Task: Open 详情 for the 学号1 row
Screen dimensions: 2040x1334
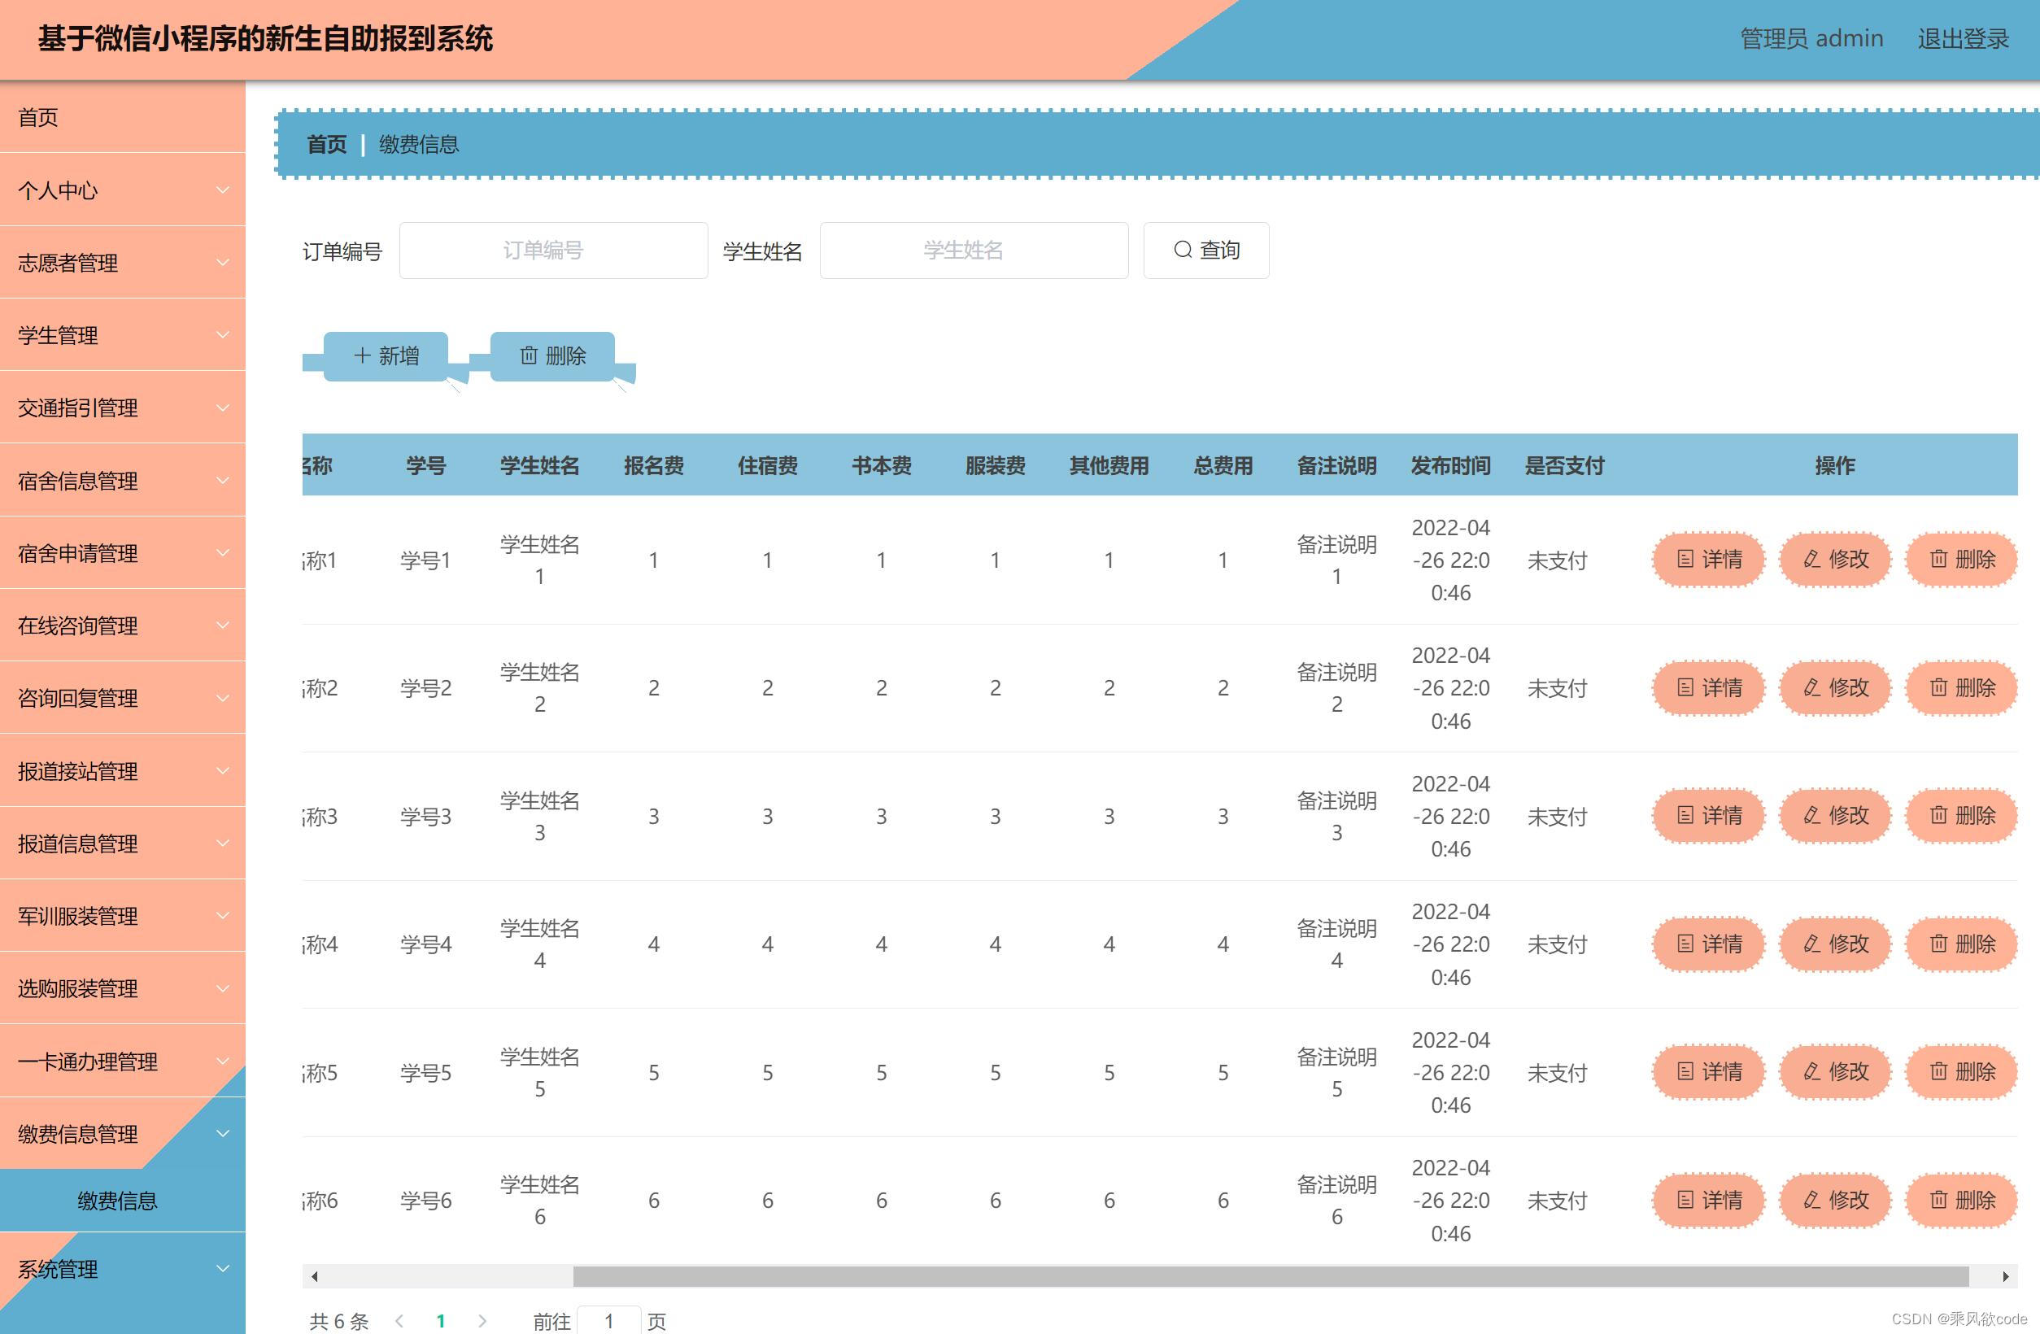Action: (1708, 560)
